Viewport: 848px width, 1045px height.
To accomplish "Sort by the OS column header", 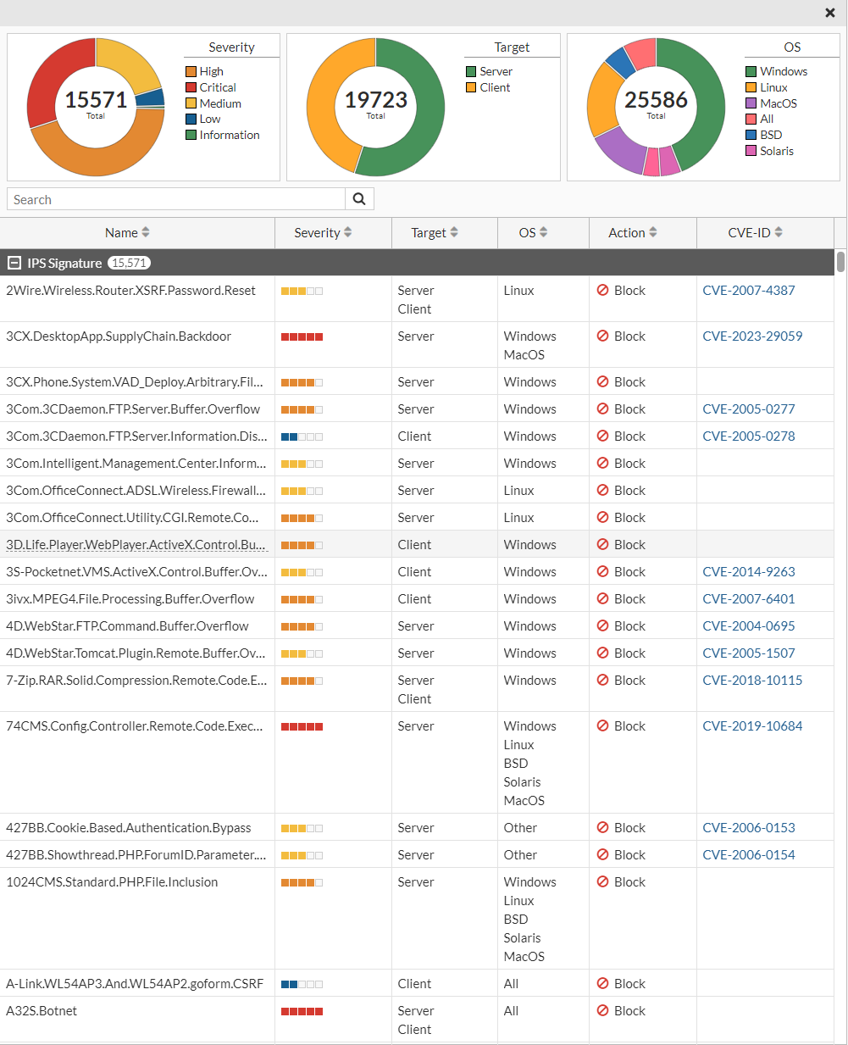I will click(x=542, y=232).
